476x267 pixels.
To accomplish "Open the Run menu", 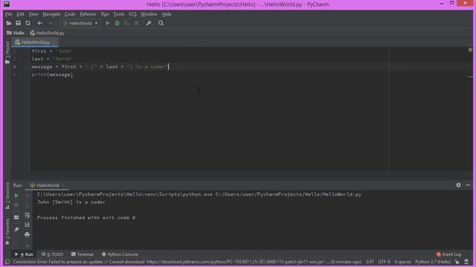I will tap(105, 14).
